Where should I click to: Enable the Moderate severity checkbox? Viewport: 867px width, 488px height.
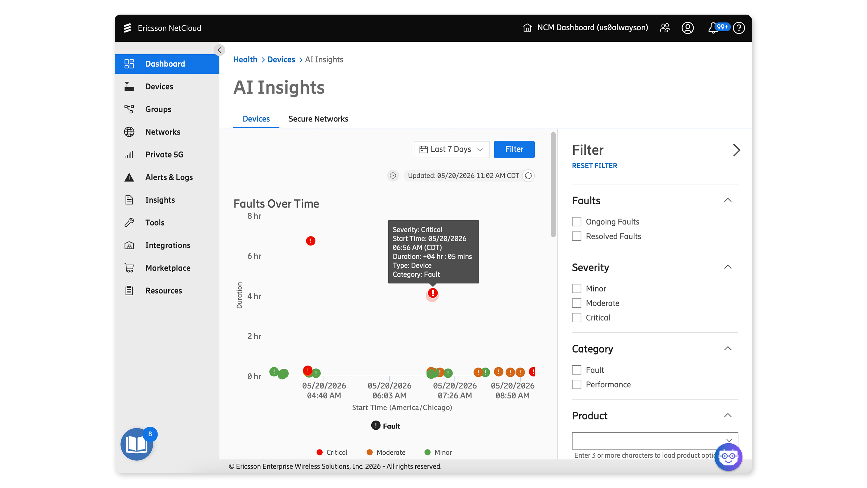[x=576, y=303]
